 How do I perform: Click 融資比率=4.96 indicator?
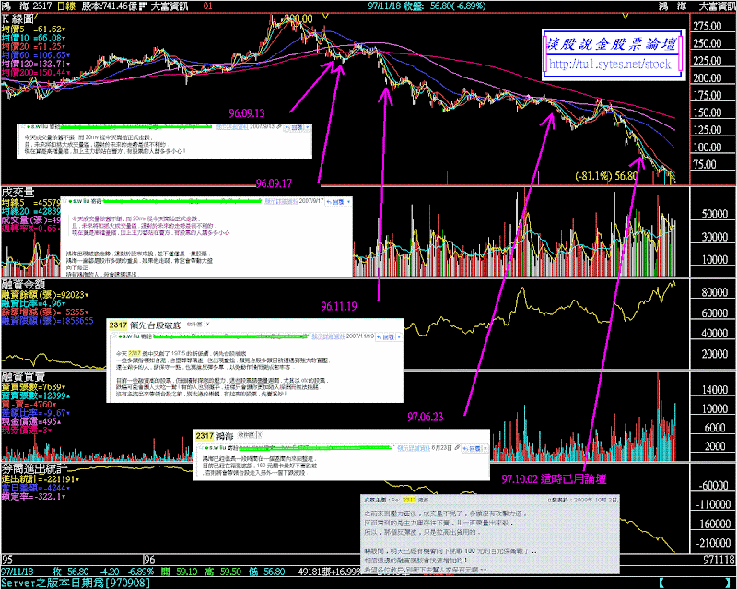coord(33,303)
